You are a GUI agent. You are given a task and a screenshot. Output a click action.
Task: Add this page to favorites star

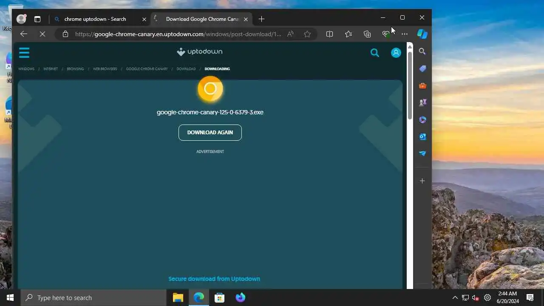[307, 34]
